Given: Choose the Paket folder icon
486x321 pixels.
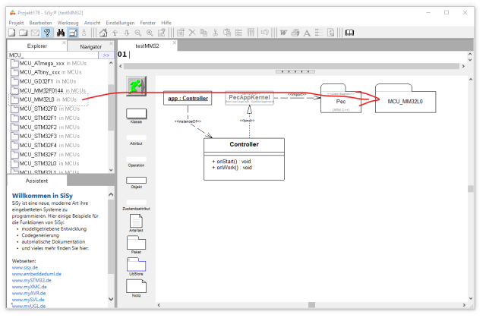Looking at the screenshot, I should point(137,243).
